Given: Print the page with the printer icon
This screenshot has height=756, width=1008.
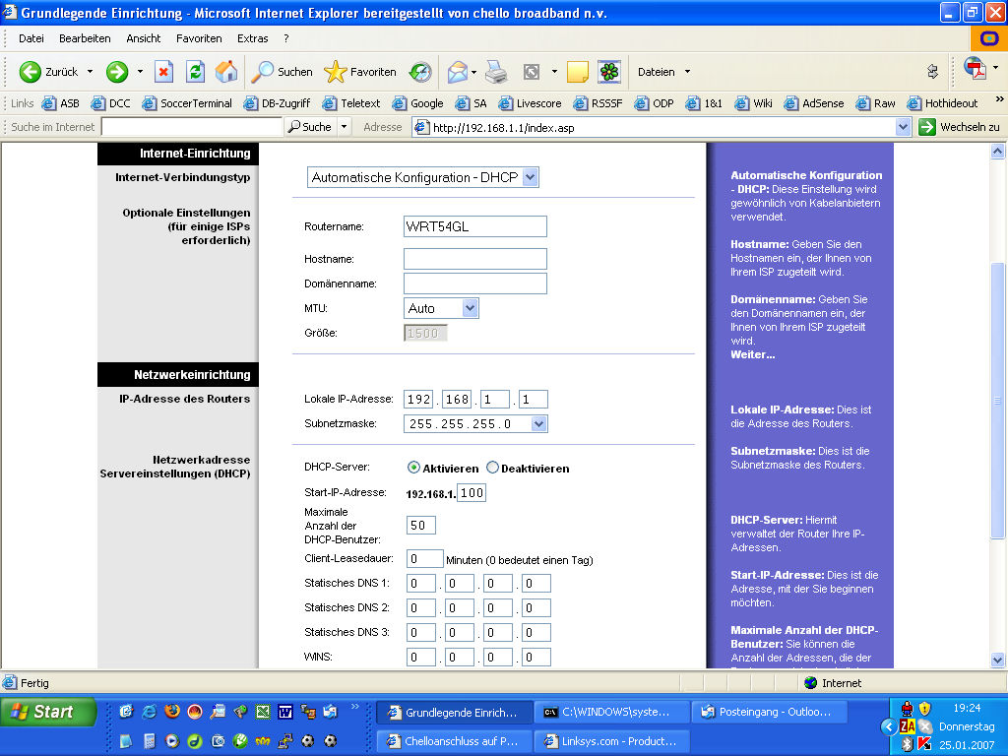Looking at the screenshot, I should pyautogui.click(x=496, y=72).
